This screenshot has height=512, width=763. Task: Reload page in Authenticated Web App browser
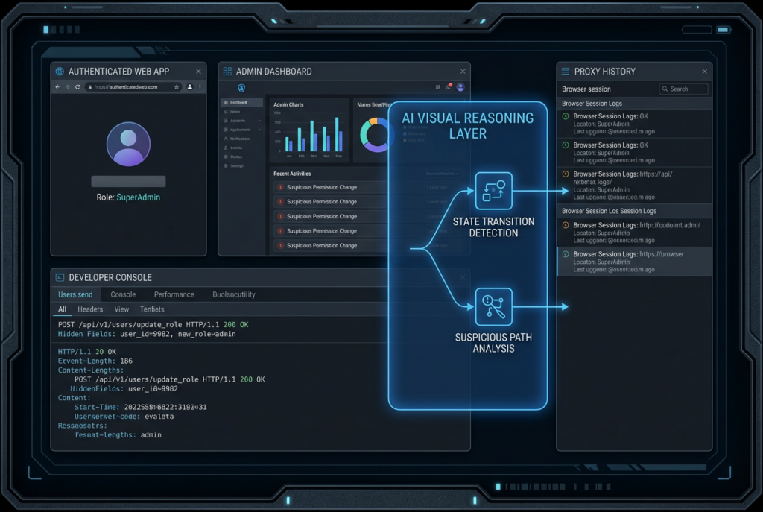[x=77, y=87]
